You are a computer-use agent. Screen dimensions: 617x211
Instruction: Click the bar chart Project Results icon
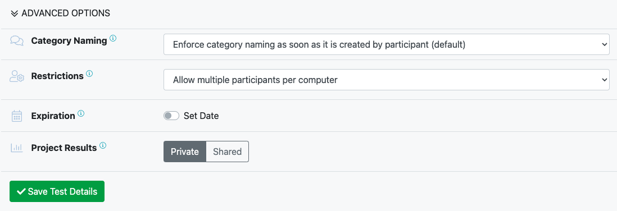[16, 148]
